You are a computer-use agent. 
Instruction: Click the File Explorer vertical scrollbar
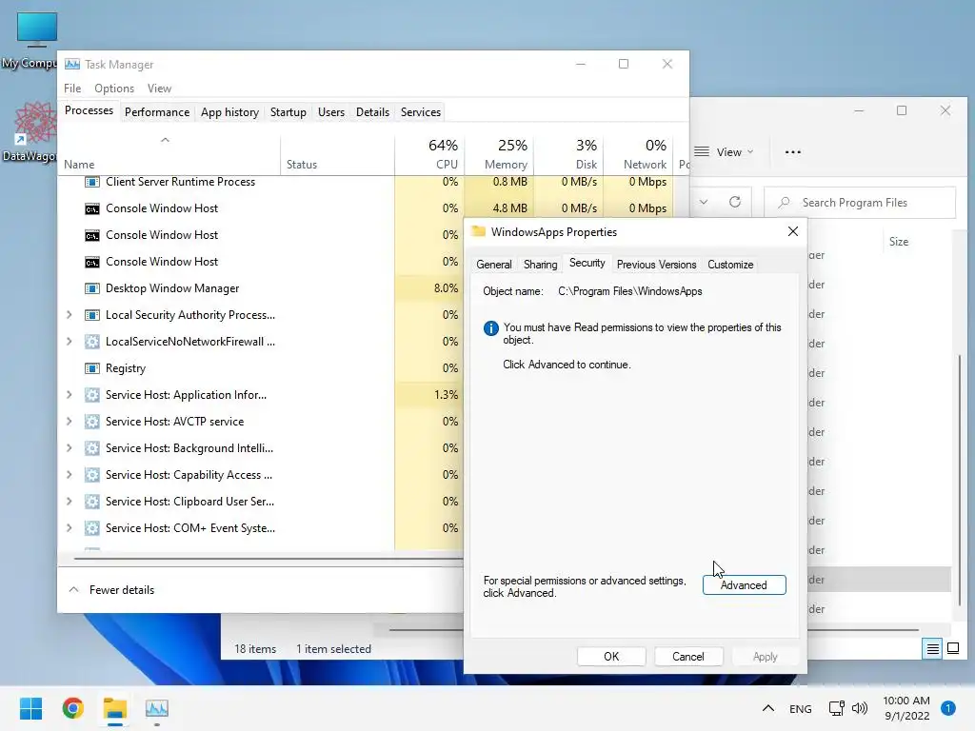click(960, 479)
